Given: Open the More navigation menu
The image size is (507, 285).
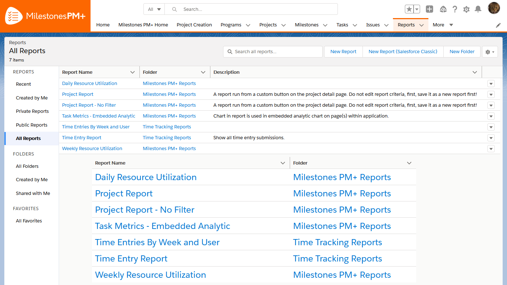Looking at the screenshot, I should 443,25.
